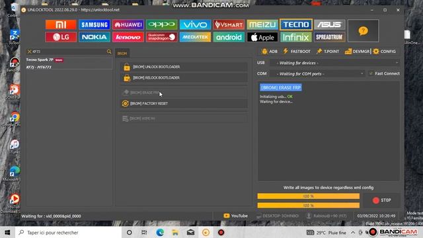Select the Tecno Spark 7P model entry
Image resolution: width=423 pixels, height=238 pixels.
(69, 63)
